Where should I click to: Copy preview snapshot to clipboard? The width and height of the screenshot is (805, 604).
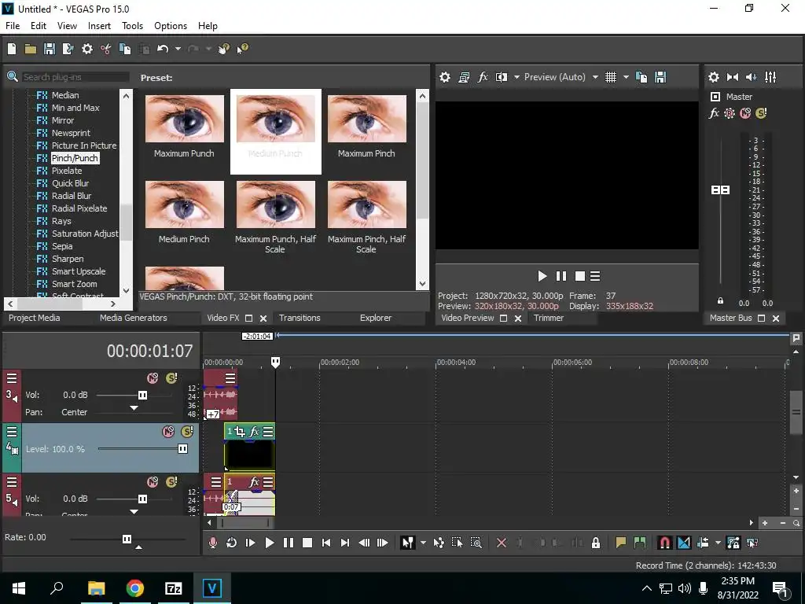pyautogui.click(x=641, y=77)
